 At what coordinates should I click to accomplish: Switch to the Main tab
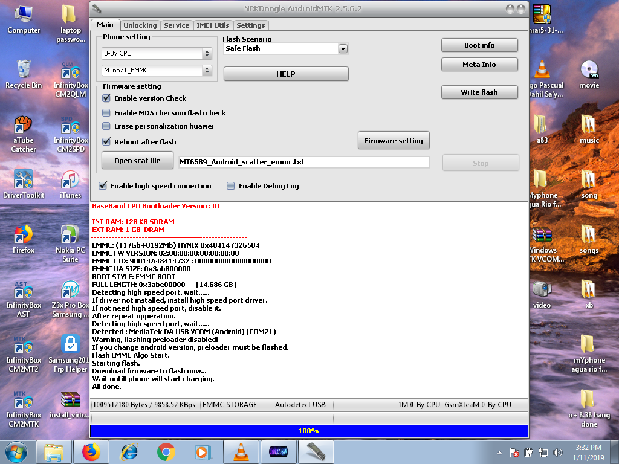[105, 25]
